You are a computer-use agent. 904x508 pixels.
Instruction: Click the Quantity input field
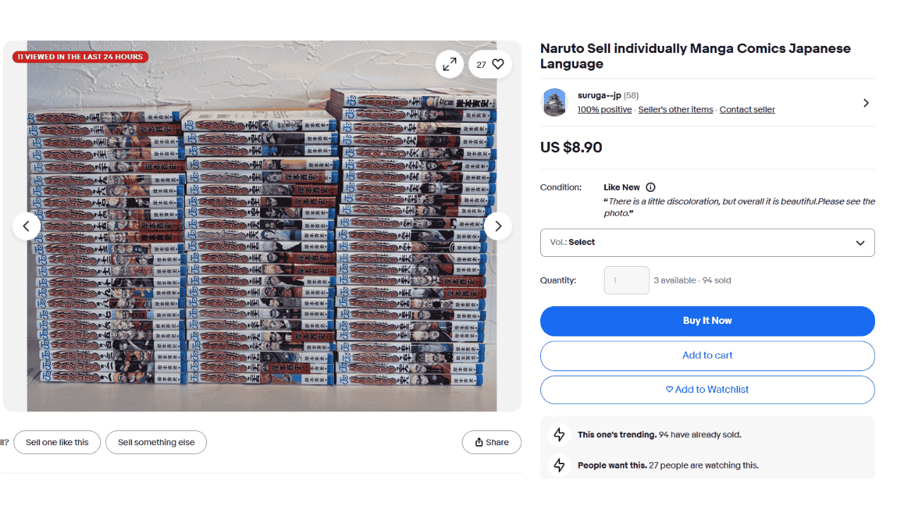pyautogui.click(x=626, y=280)
